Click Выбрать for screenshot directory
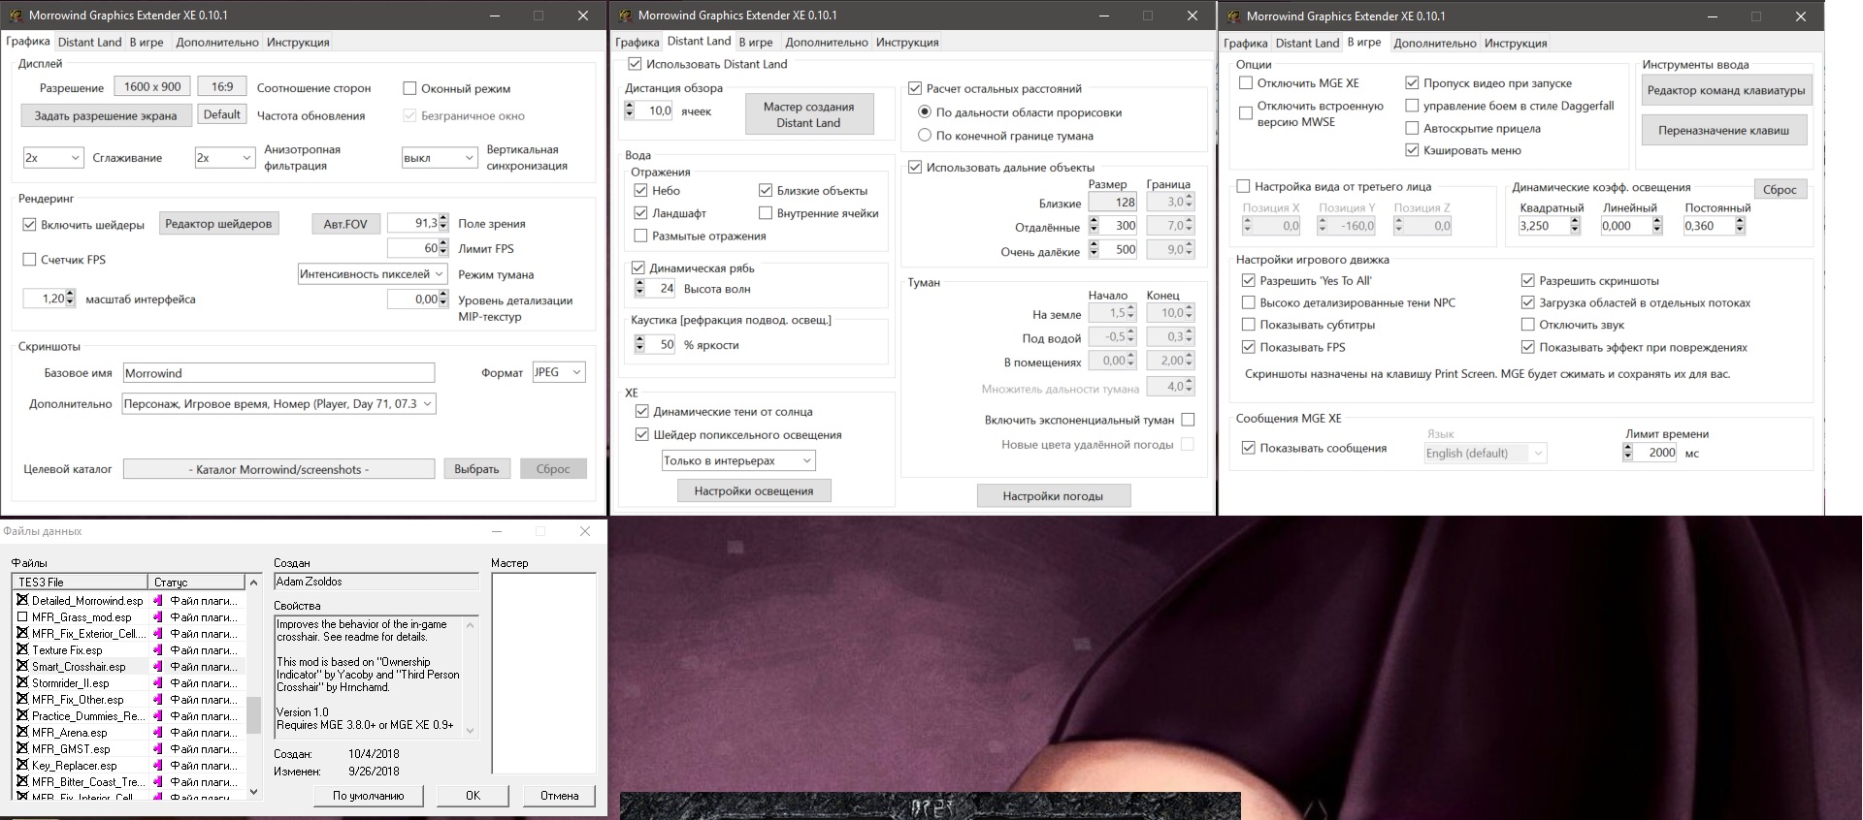Viewport: 1863px width, 820px height. 476,469
